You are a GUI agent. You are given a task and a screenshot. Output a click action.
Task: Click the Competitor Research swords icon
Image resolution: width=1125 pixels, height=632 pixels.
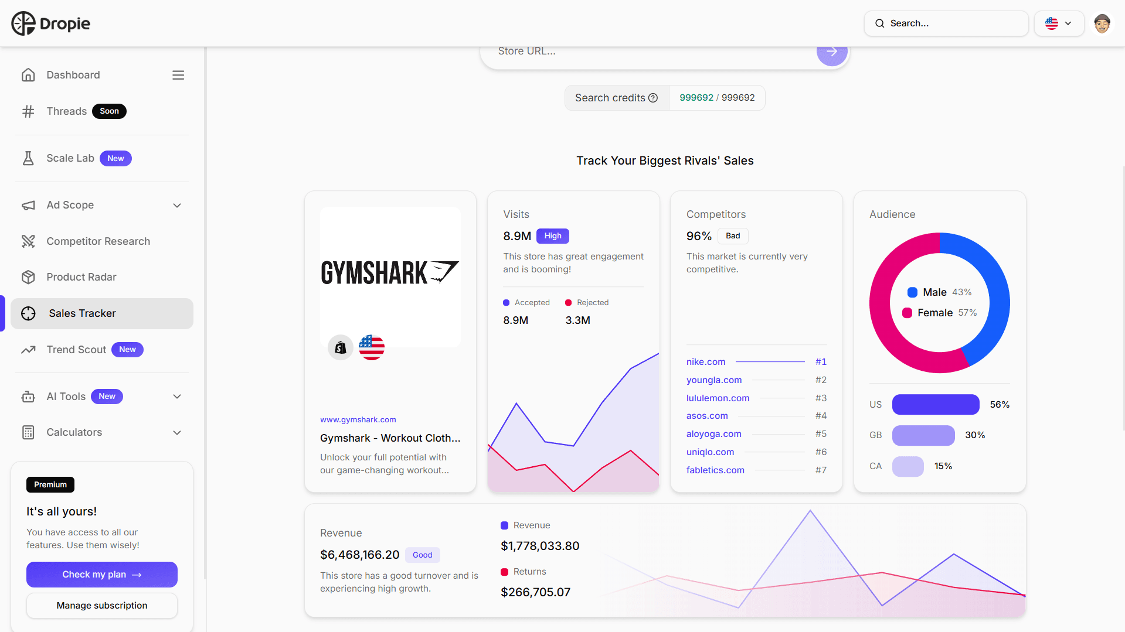coord(28,241)
